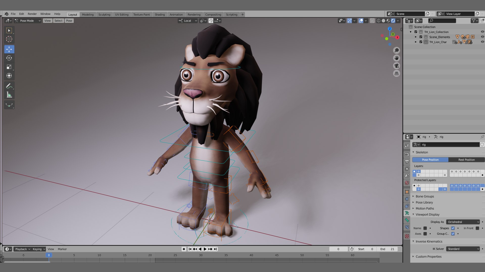
Task: Jump to the timeline end
Action: (215, 249)
